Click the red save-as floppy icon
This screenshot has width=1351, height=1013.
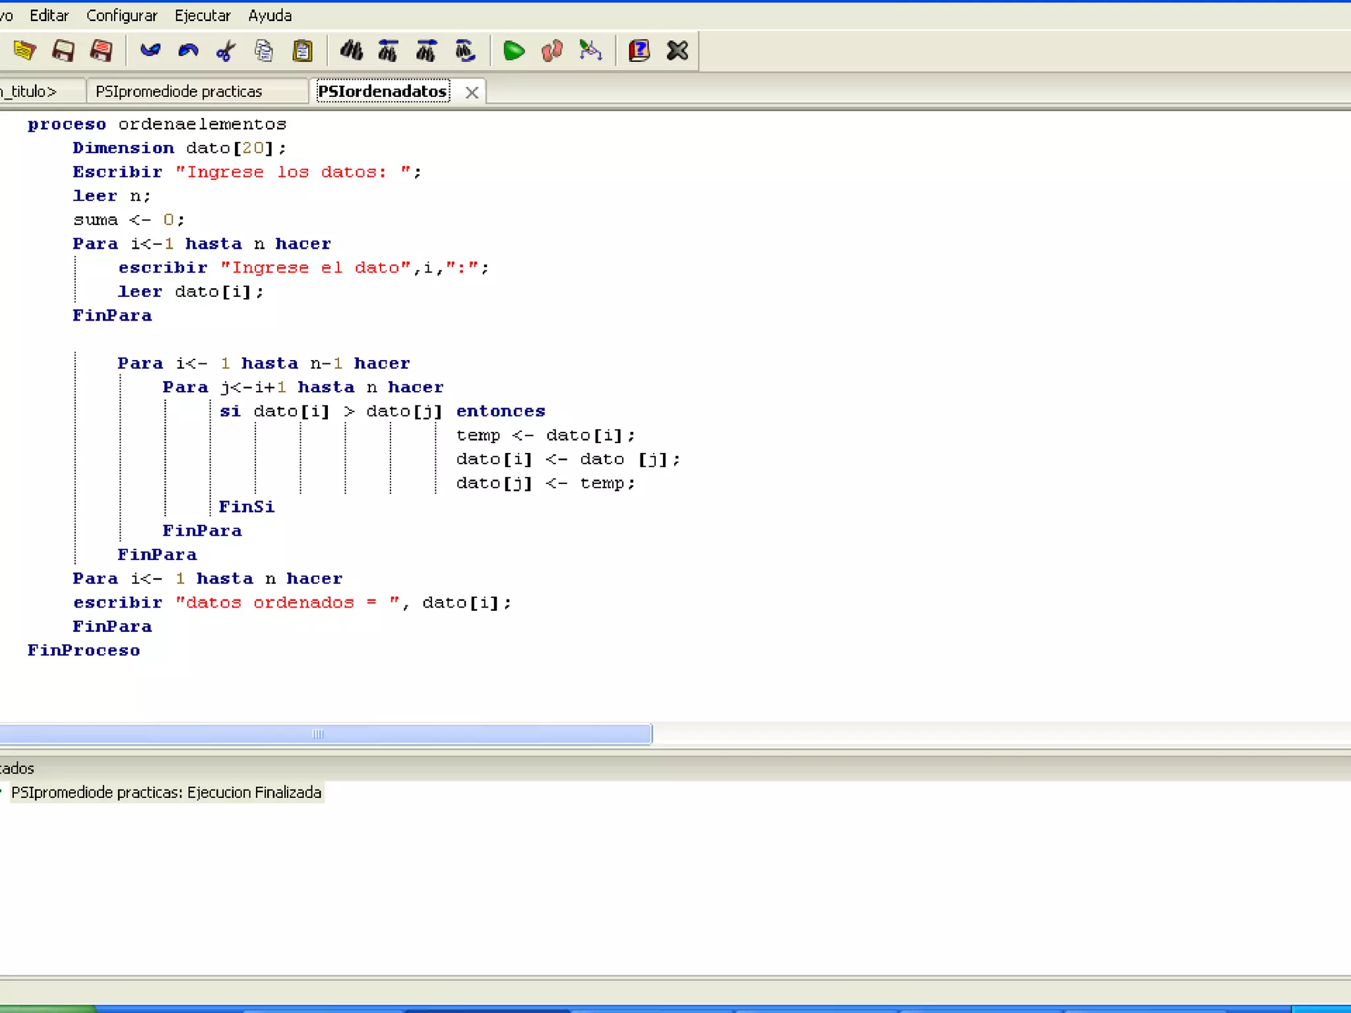102,51
